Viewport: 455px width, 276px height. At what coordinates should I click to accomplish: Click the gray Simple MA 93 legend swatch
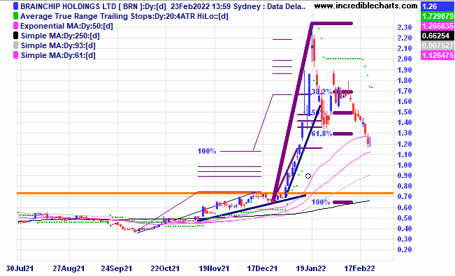click(15, 45)
